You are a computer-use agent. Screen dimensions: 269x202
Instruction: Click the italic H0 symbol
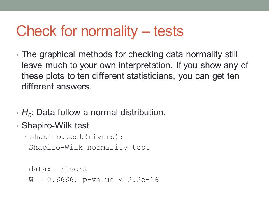27,113
